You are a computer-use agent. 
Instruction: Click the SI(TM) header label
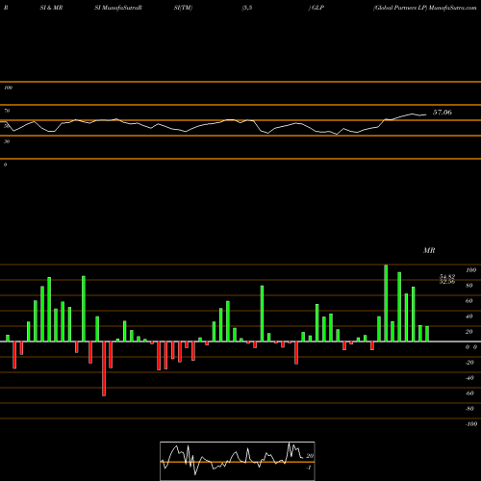(183, 8)
